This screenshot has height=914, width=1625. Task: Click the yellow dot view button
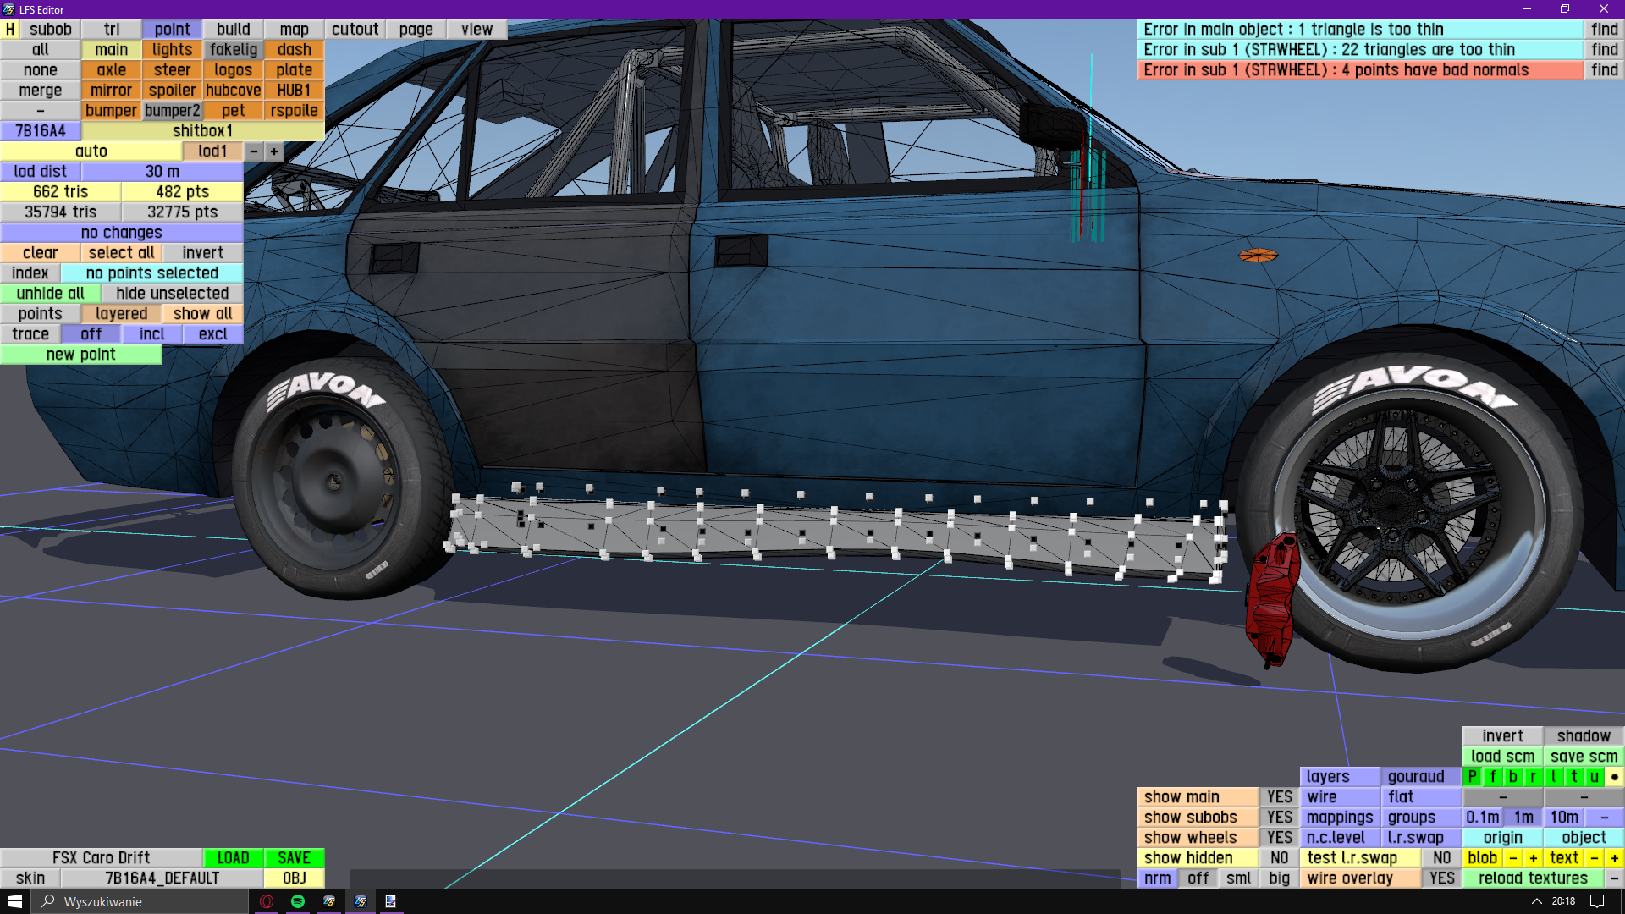click(1615, 777)
